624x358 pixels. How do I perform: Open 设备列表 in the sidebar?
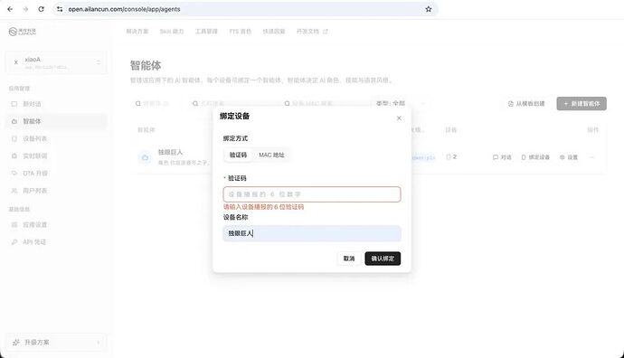(x=56, y=138)
